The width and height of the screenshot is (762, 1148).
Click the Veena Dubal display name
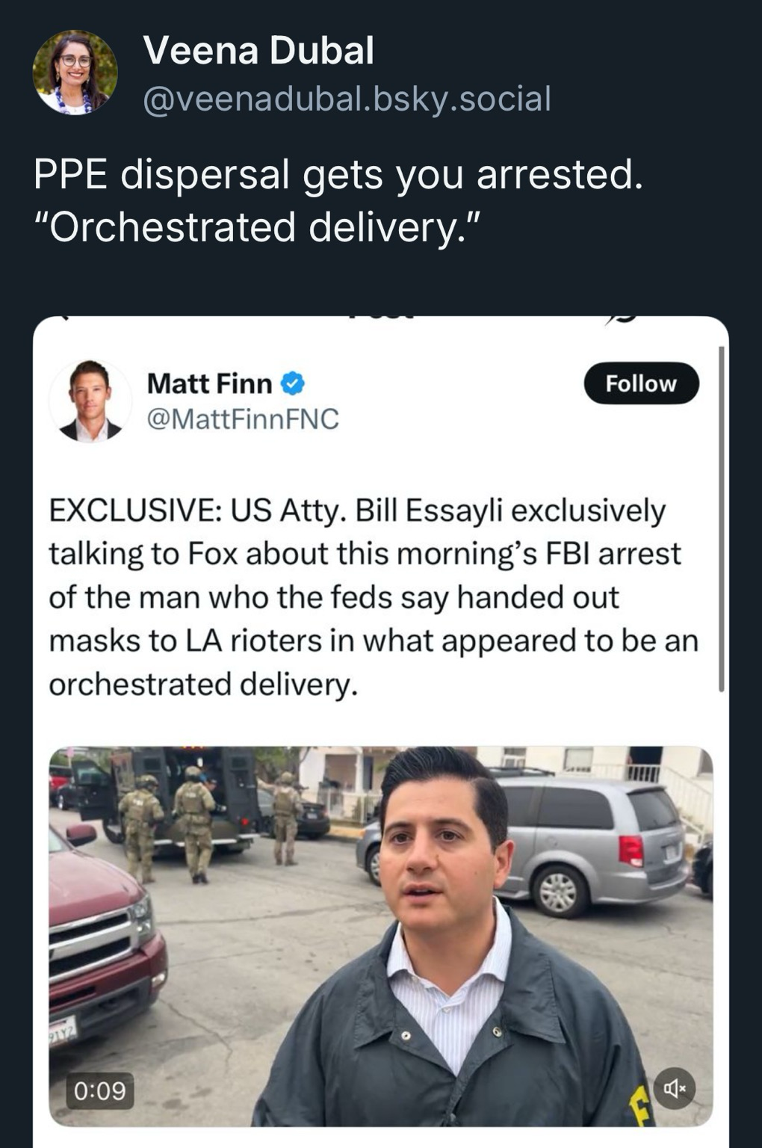tap(258, 51)
